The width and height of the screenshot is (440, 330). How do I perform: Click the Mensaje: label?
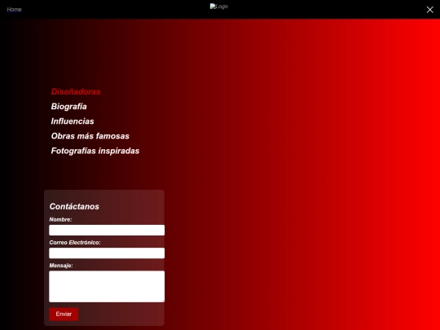(61, 266)
